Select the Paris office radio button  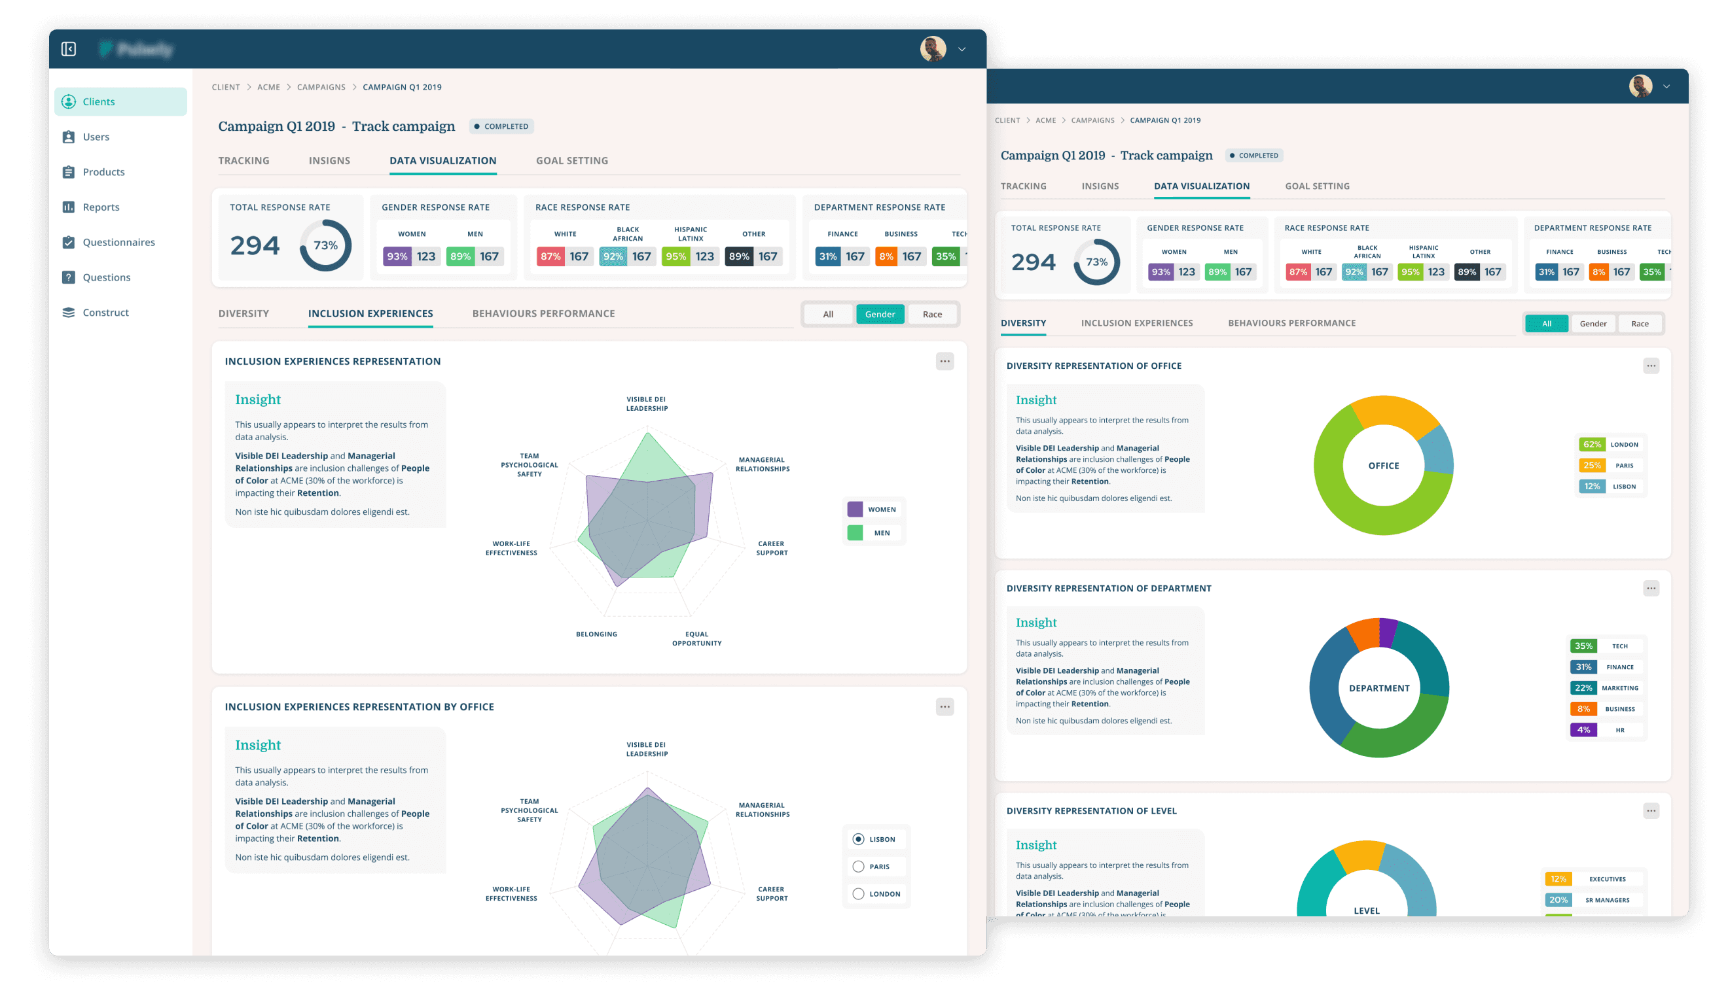[858, 867]
